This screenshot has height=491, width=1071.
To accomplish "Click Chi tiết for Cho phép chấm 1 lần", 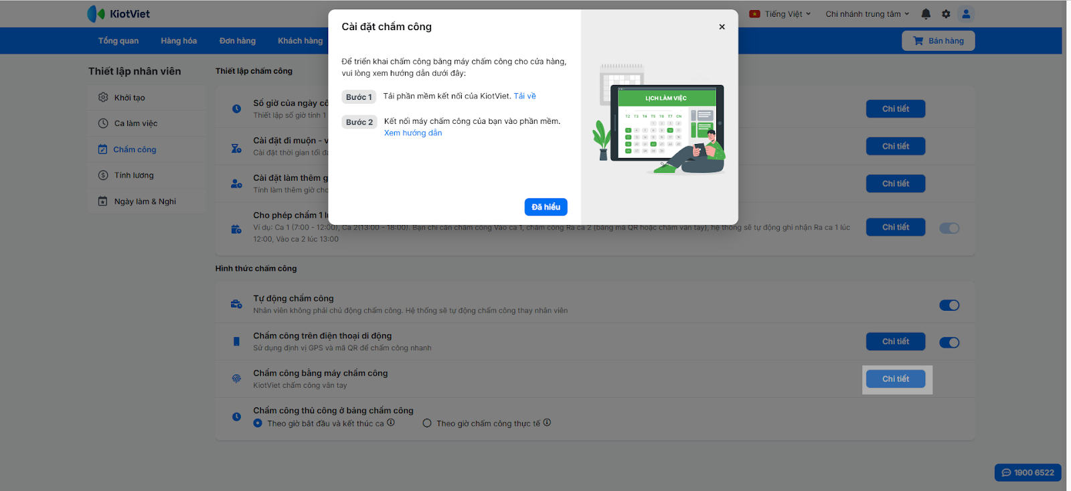I will tap(896, 227).
